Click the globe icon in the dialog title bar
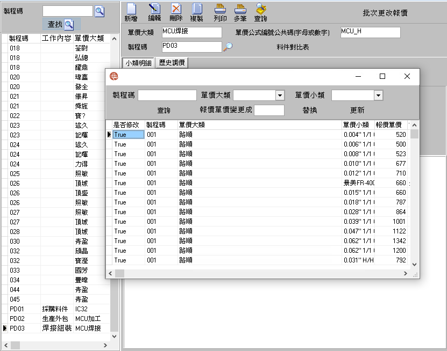Viewport: 447px width, 351px height. (x=114, y=76)
